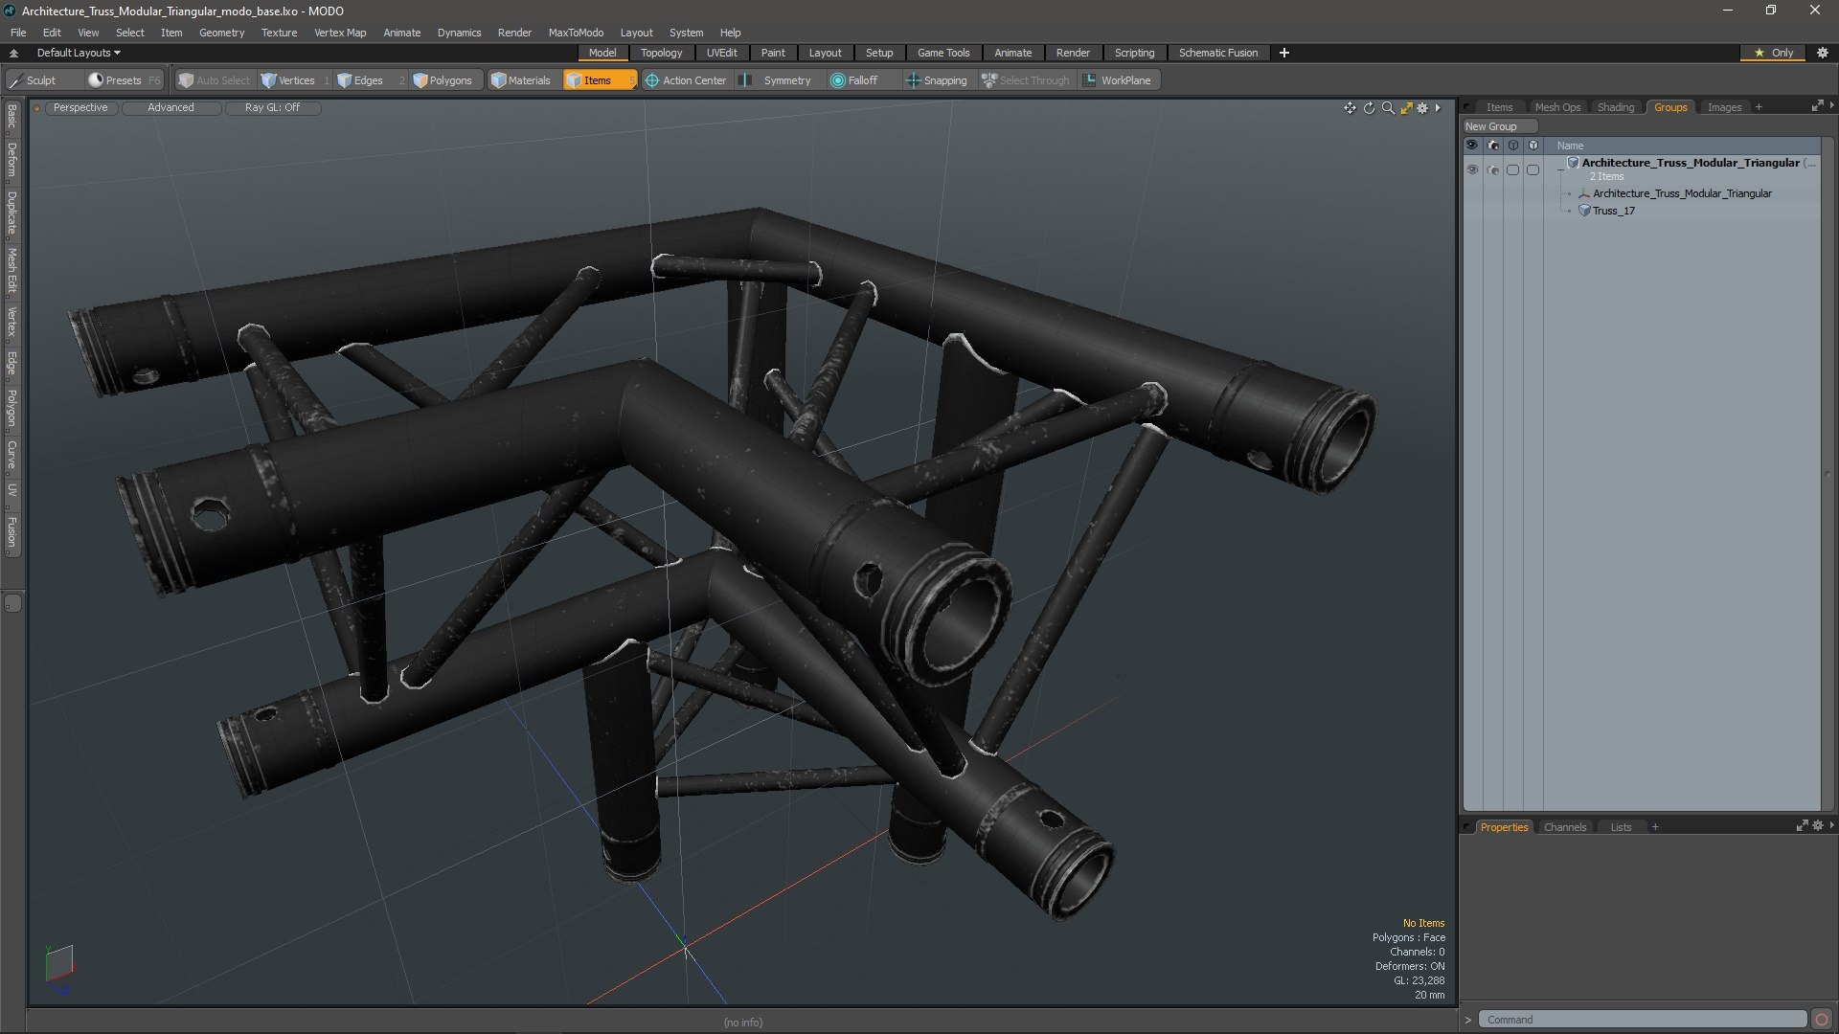Click the Command input field
Viewport: 1839px width, 1034px height.
pyautogui.click(x=1642, y=1020)
